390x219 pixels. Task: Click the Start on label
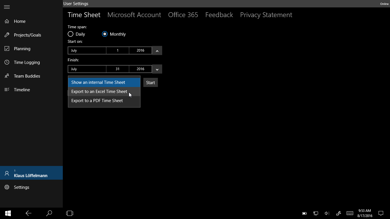(x=75, y=42)
